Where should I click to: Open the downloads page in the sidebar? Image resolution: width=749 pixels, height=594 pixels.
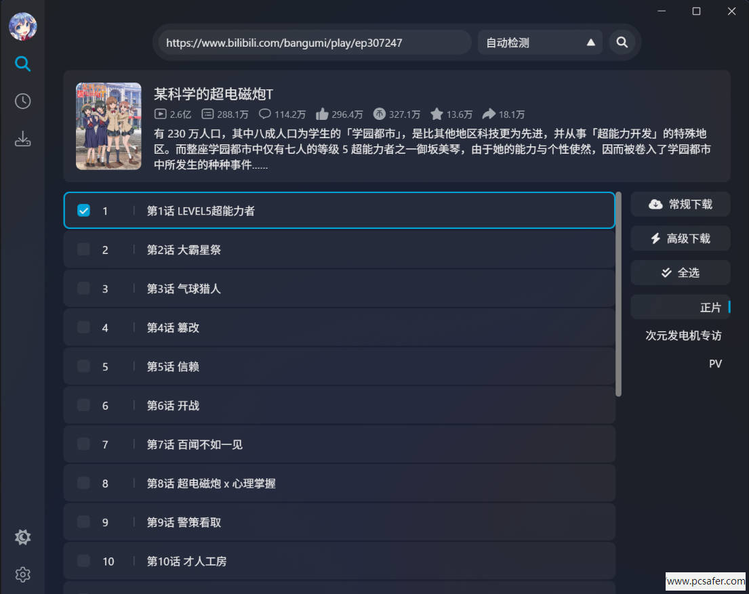pyautogui.click(x=22, y=140)
